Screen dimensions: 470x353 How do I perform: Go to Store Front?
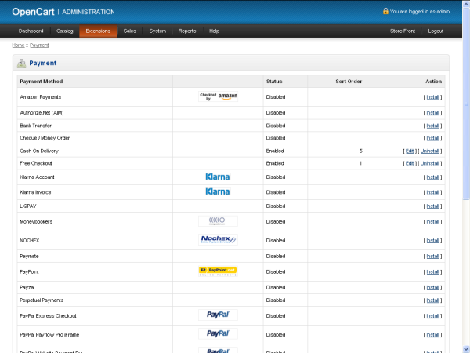click(x=403, y=31)
